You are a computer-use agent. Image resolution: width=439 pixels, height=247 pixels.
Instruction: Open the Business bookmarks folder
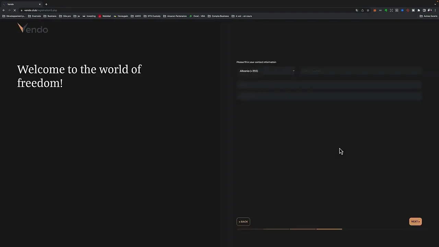point(50,16)
